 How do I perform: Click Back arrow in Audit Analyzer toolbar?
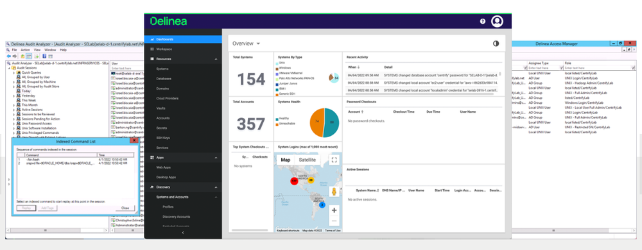(x=9, y=56)
